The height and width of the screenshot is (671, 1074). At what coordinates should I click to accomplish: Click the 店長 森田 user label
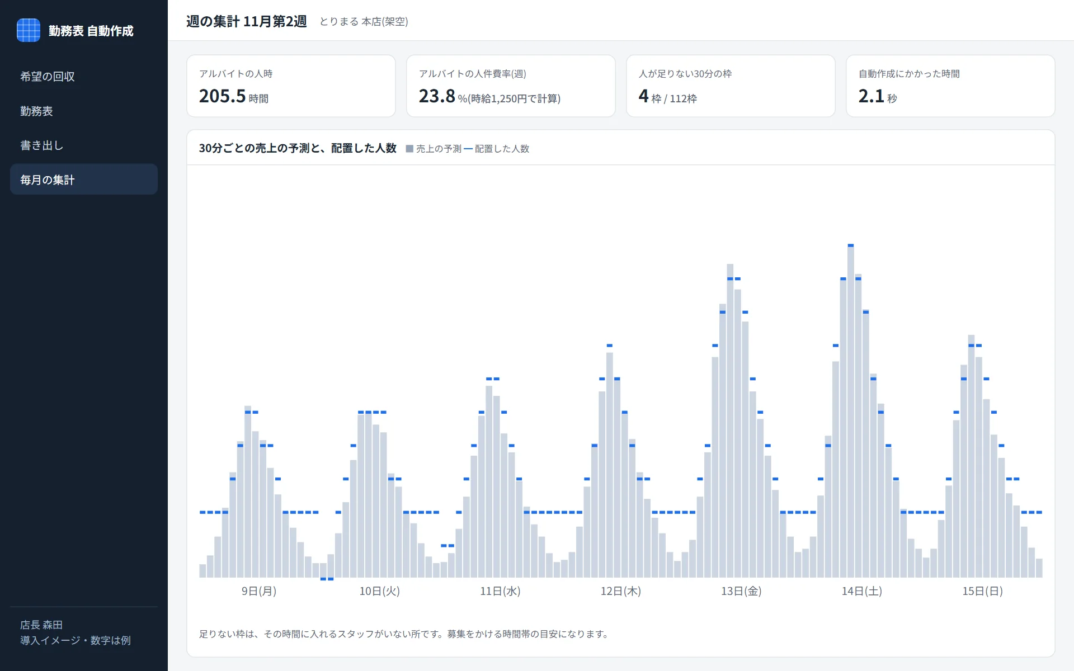click(x=41, y=625)
